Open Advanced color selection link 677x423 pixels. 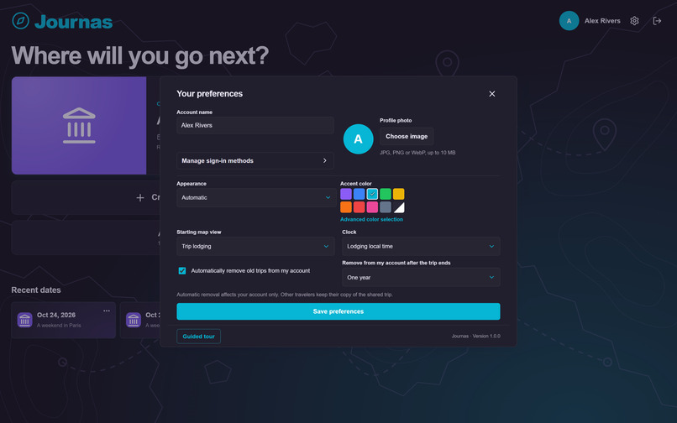click(371, 219)
